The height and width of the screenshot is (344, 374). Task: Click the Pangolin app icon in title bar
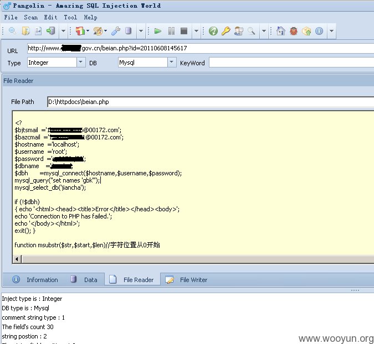pyautogui.click(x=7, y=6)
